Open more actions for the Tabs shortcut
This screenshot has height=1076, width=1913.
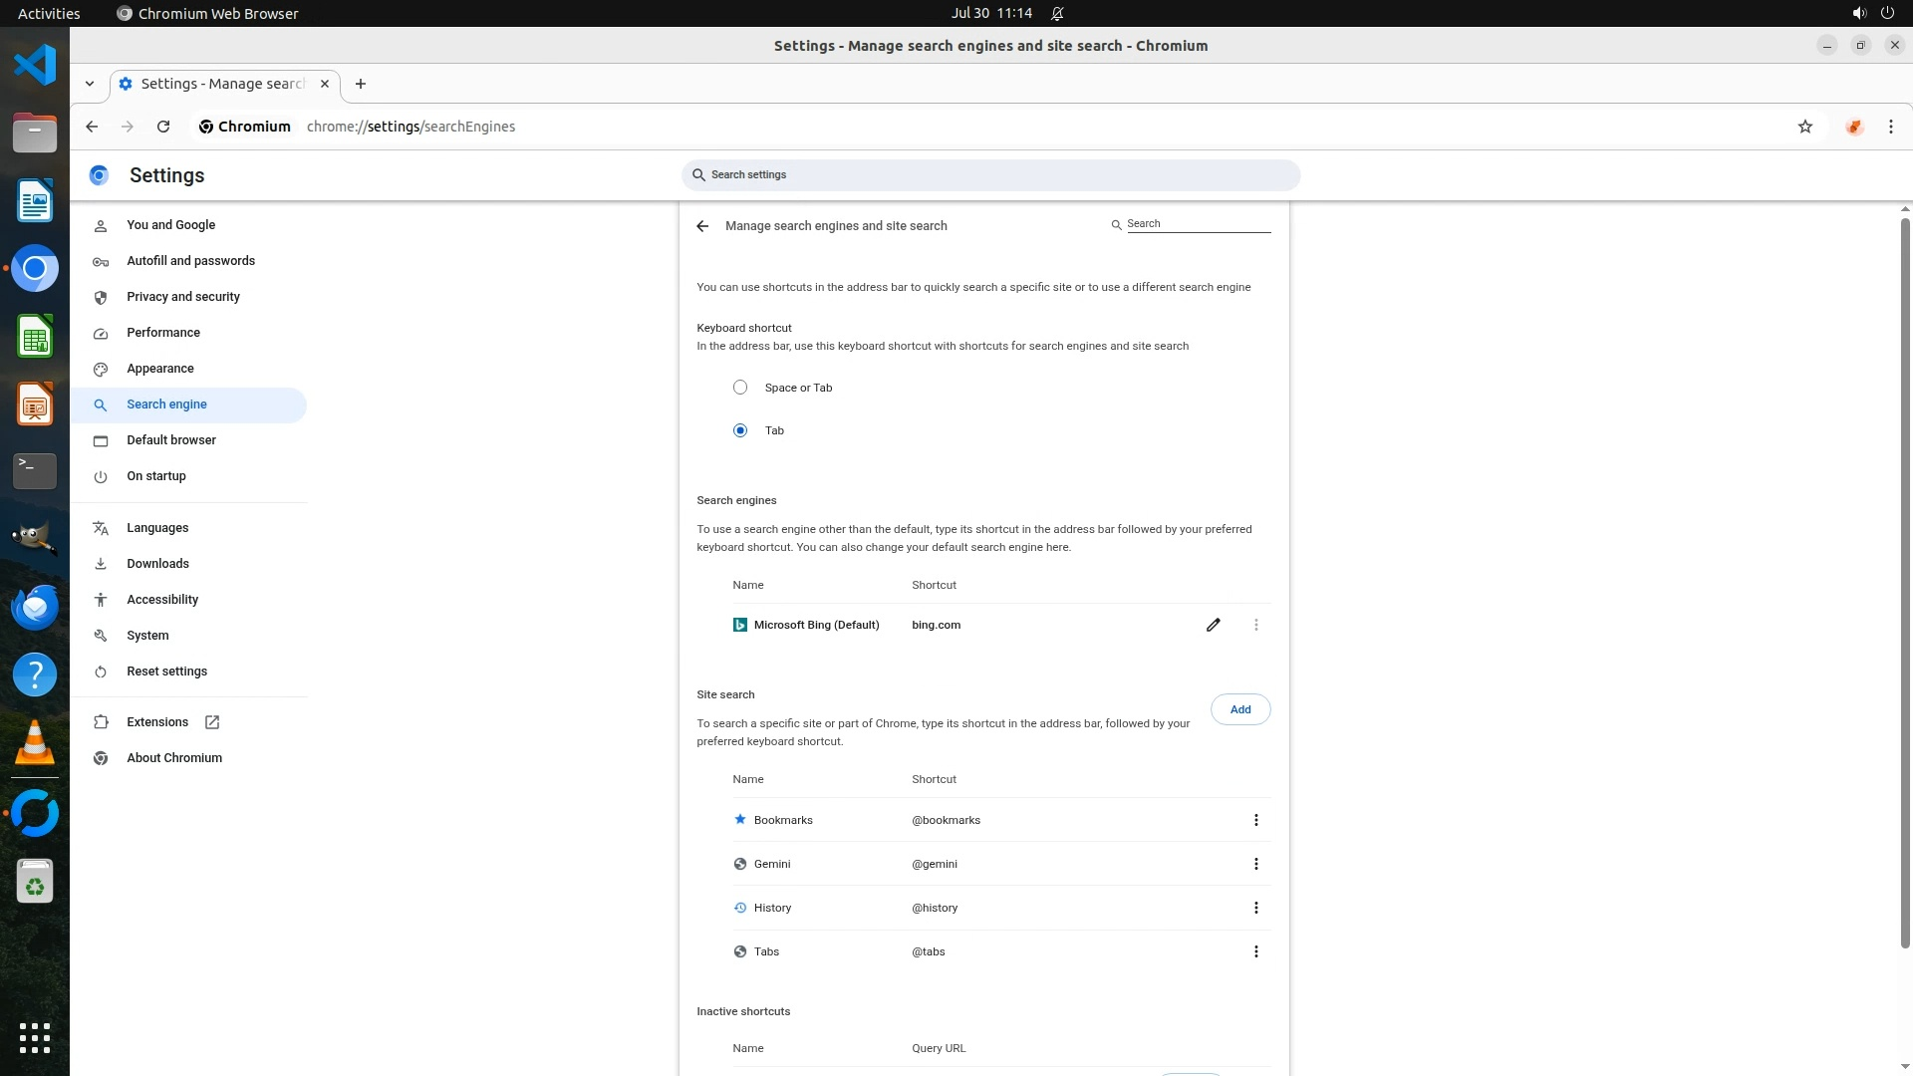tap(1255, 951)
